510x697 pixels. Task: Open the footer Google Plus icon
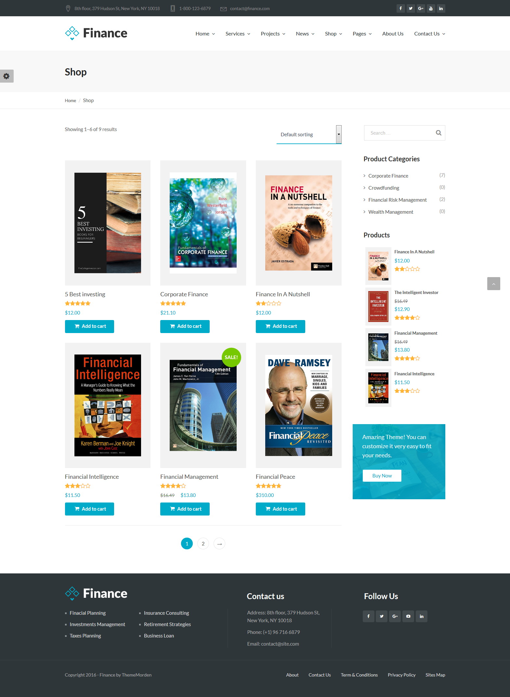pos(395,616)
